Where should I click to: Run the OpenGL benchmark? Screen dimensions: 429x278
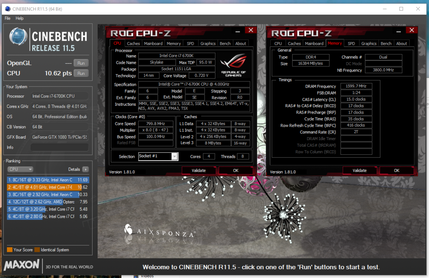[81, 63]
